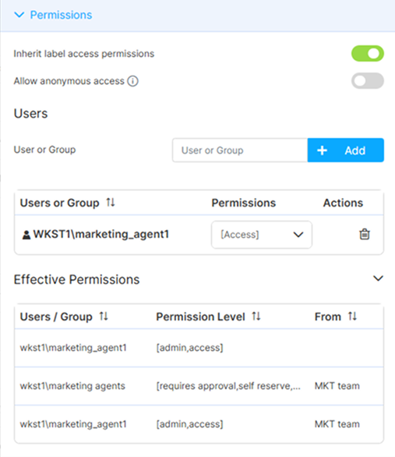395x457 pixels.
Task: Click the Add button
Action: pos(345,151)
